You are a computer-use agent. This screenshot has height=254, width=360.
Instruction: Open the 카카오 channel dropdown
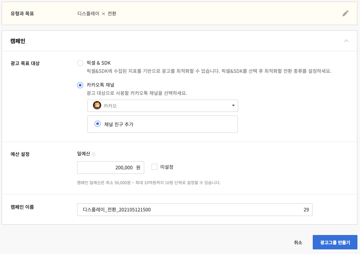163,106
